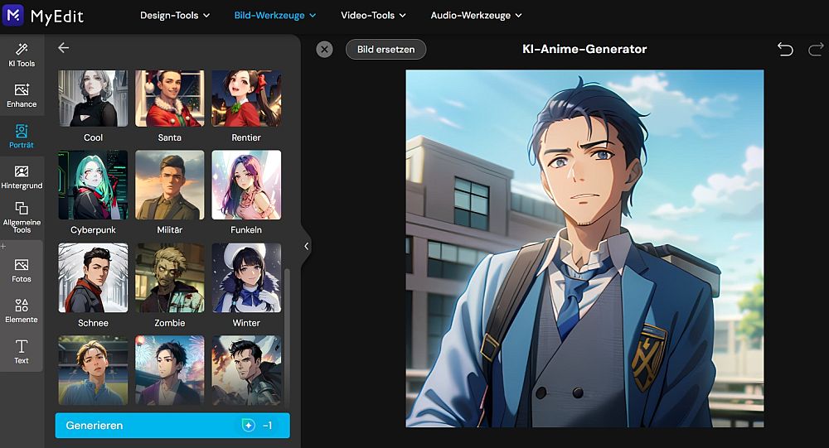The width and height of the screenshot is (829, 448).
Task: Choose the Winter anime style thumbnail
Action: tap(246, 278)
